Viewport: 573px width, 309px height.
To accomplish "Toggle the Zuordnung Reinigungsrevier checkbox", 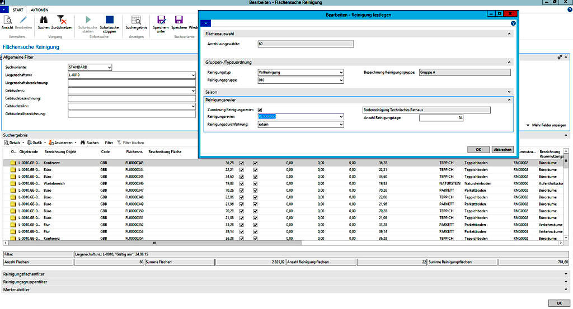I will pyautogui.click(x=260, y=110).
